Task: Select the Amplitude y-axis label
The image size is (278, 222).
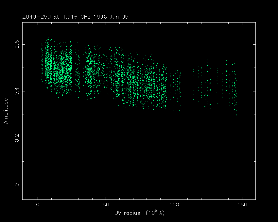Action: point(6,111)
